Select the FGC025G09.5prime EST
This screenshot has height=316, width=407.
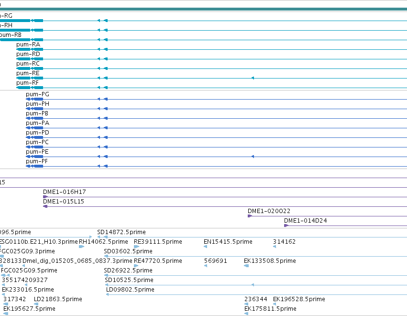pyautogui.click(x=29, y=271)
